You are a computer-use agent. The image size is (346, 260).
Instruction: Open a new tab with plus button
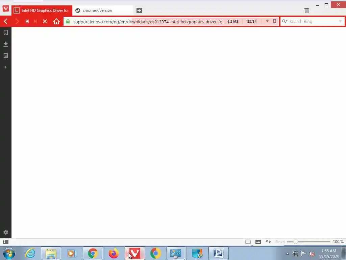(139, 10)
